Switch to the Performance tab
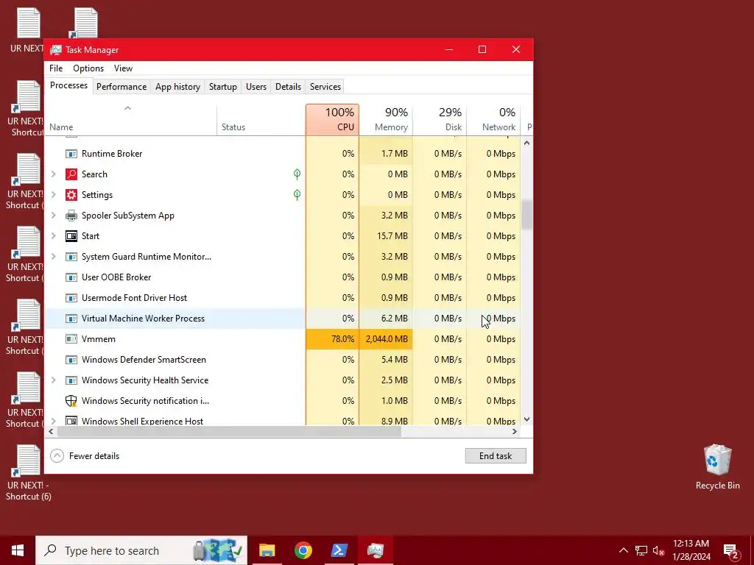 pyautogui.click(x=121, y=87)
